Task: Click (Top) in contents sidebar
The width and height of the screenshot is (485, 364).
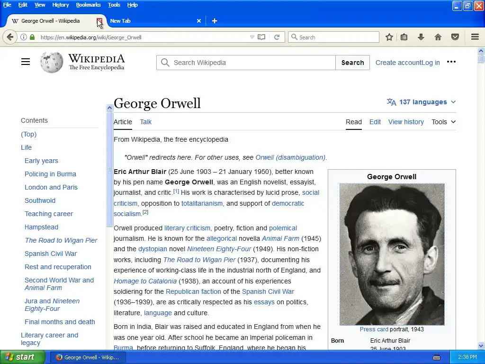Action: [x=28, y=134]
